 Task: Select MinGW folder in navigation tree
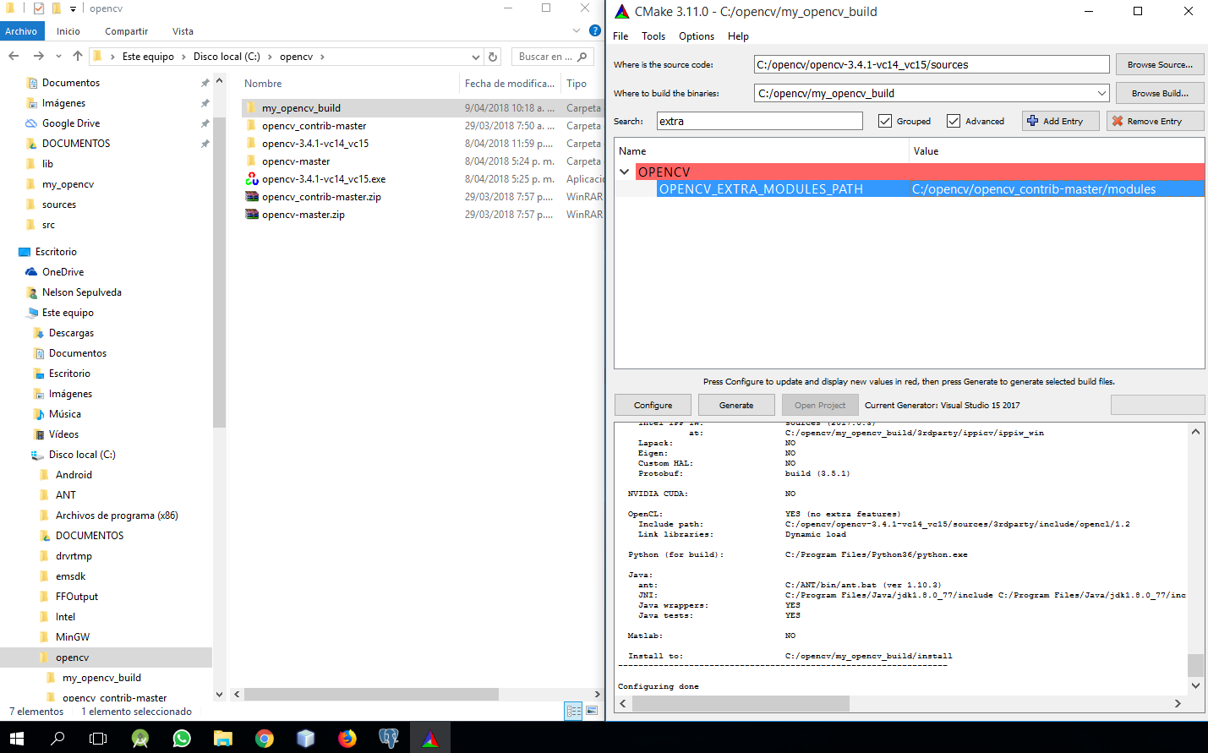coord(72,637)
